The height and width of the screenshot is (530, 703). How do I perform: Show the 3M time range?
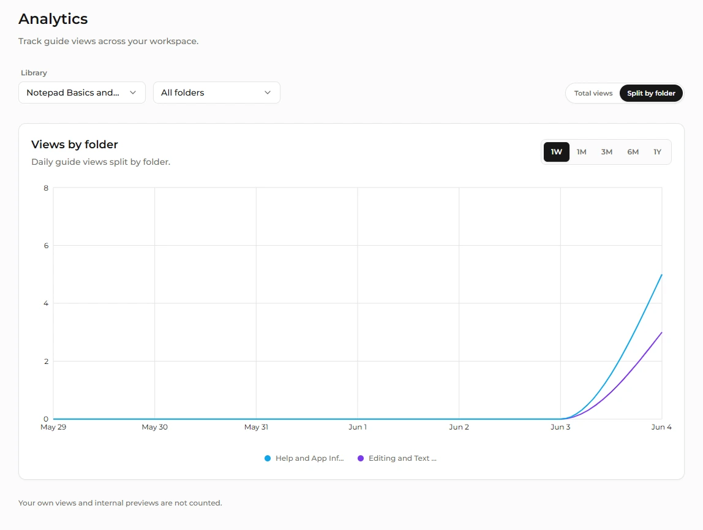(x=607, y=152)
